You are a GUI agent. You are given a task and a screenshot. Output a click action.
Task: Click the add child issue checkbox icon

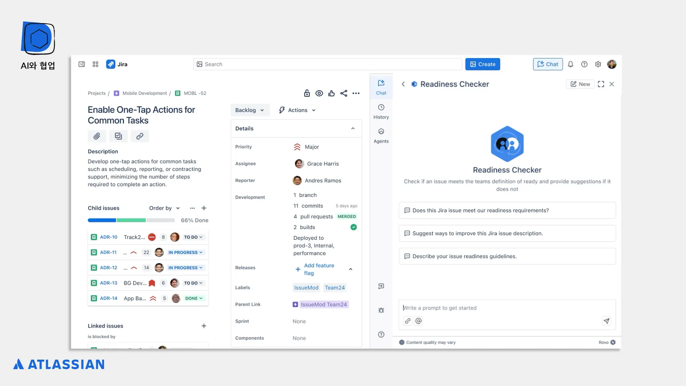[x=118, y=136]
